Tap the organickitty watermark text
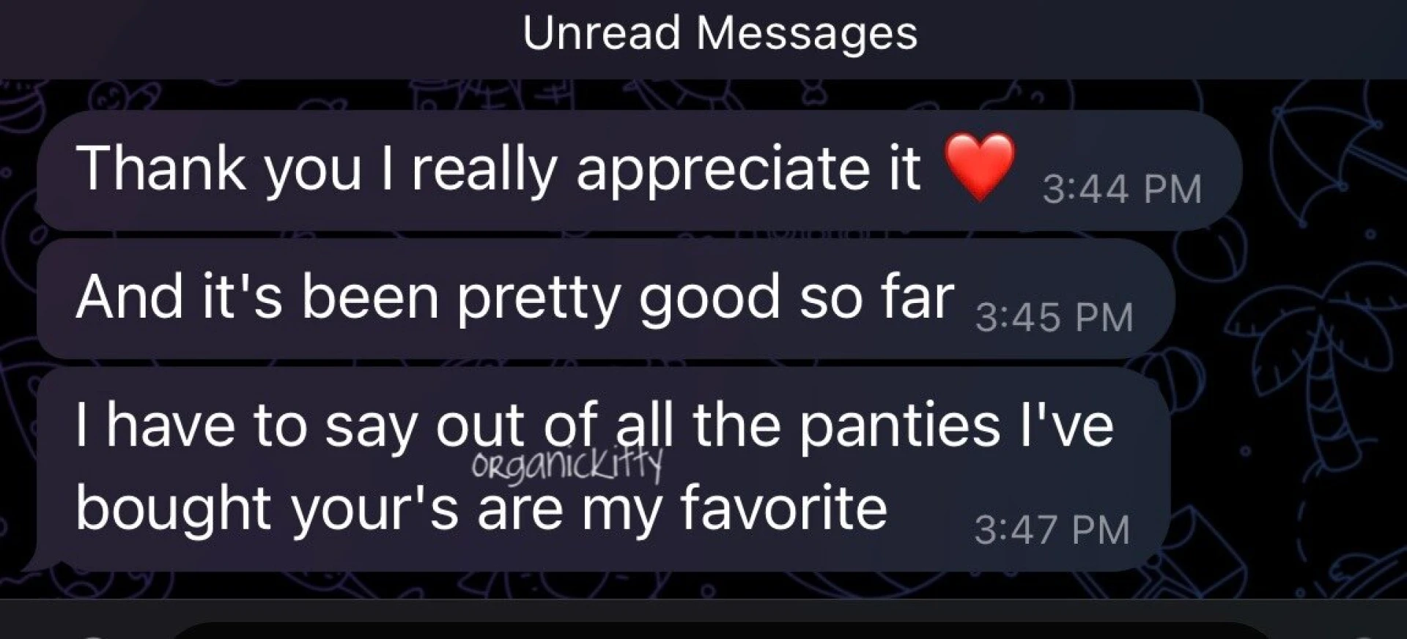The image size is (1407, 639). [567, 465]
